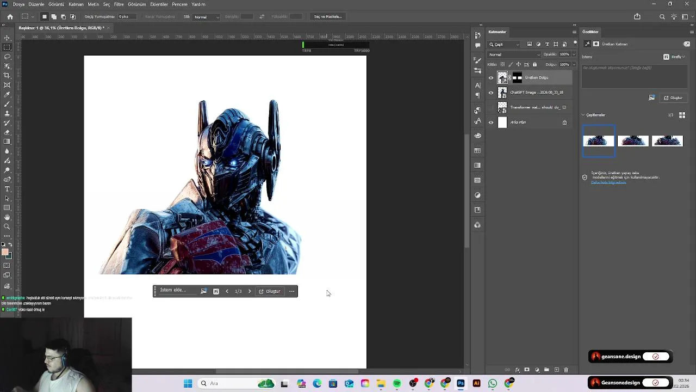Show the Transformer layer via its eye box
Screen dimensions: 696x392
point(491,107)
